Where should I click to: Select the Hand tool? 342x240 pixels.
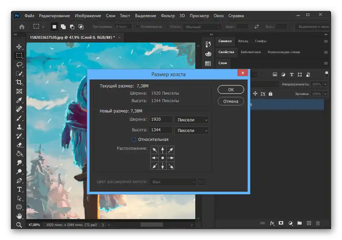coord(19,216)
